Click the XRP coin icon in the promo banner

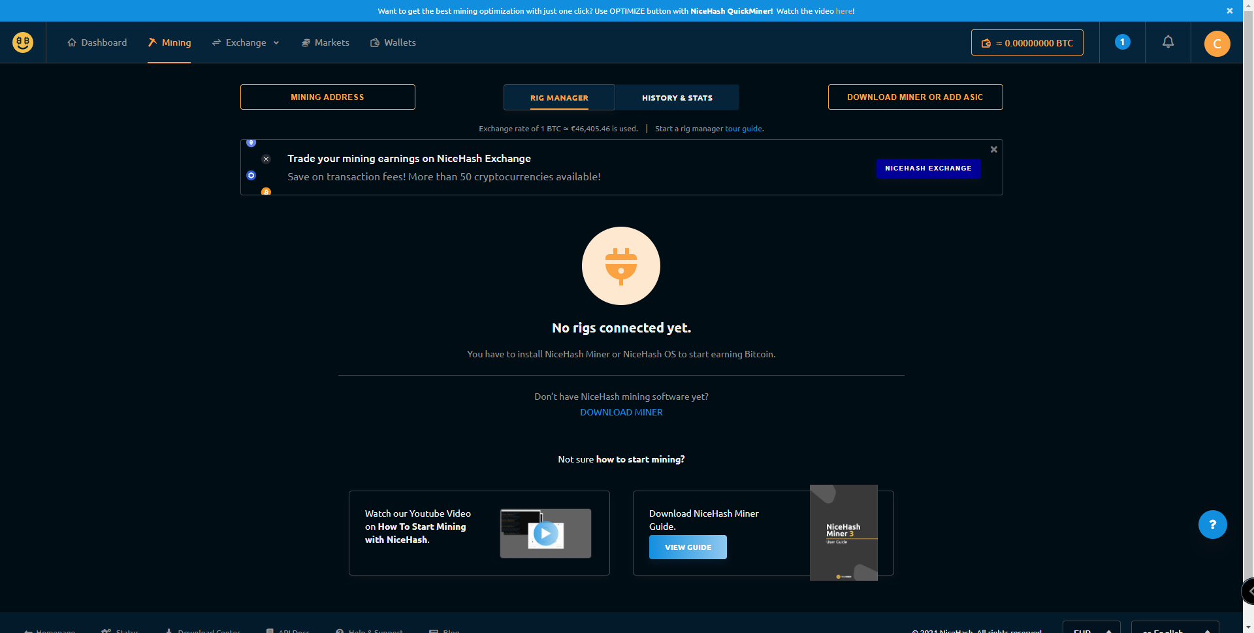coord(266,159)
